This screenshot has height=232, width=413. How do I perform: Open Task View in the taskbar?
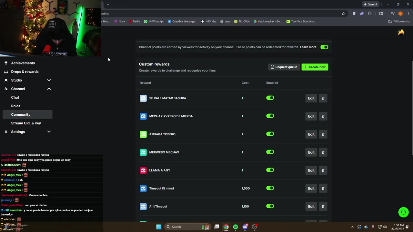pyautogui.click(x=217, y=227)
